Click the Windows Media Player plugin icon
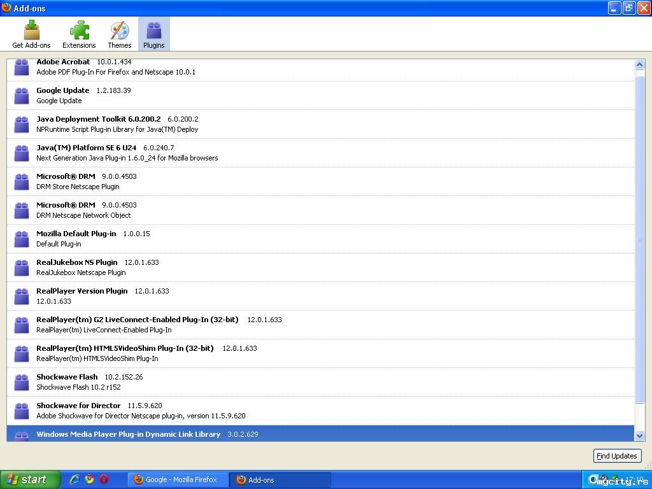This screenshot has width=652, height=489. click(22, 436)
